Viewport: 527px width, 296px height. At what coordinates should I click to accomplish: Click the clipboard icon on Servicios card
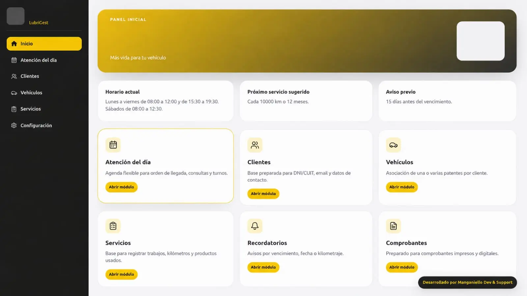click(113, 226)
